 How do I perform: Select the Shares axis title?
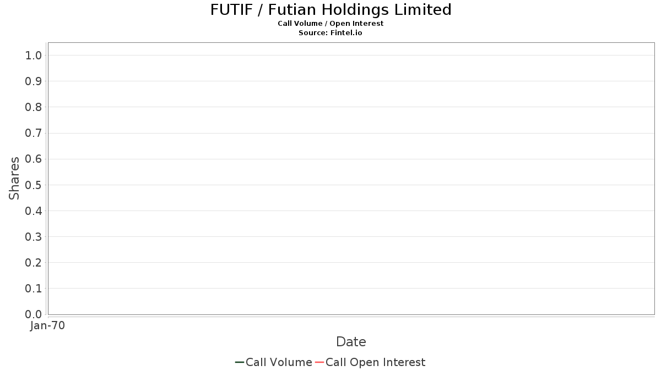[x=14, y=178]
